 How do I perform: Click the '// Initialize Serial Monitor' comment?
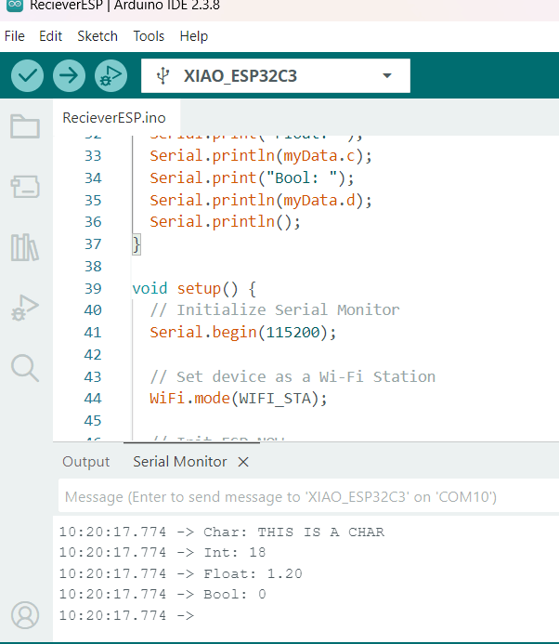275,310
